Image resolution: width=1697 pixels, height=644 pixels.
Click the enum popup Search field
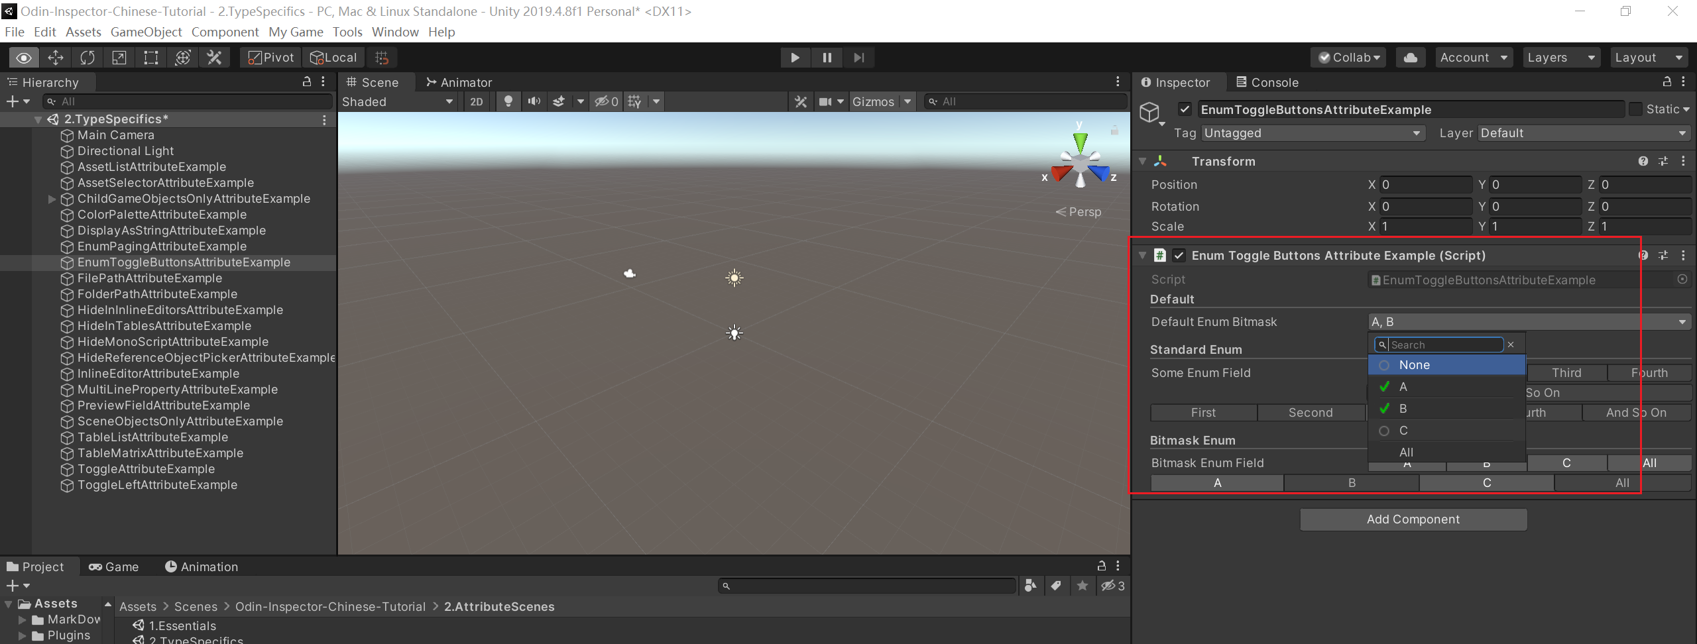point(1439,345)
